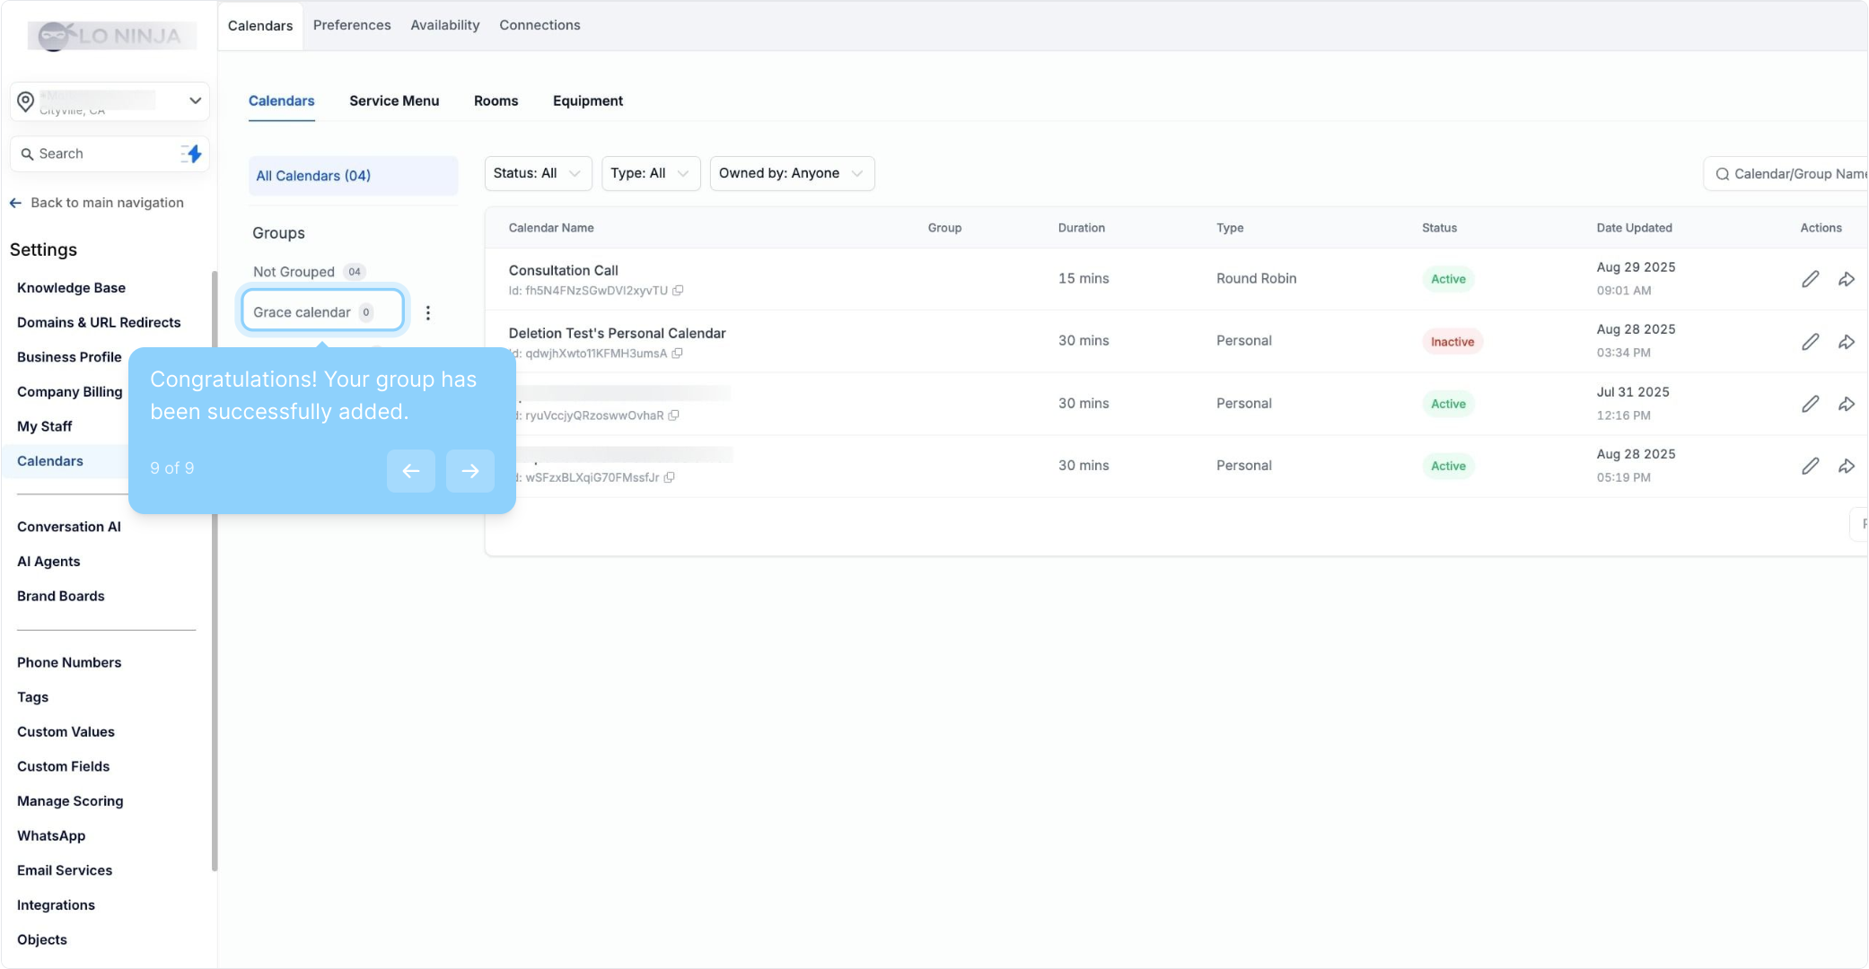Open three-dot menu for Grace calendar group
This screenshot has height=969, width=1869.
coord(428,313)
